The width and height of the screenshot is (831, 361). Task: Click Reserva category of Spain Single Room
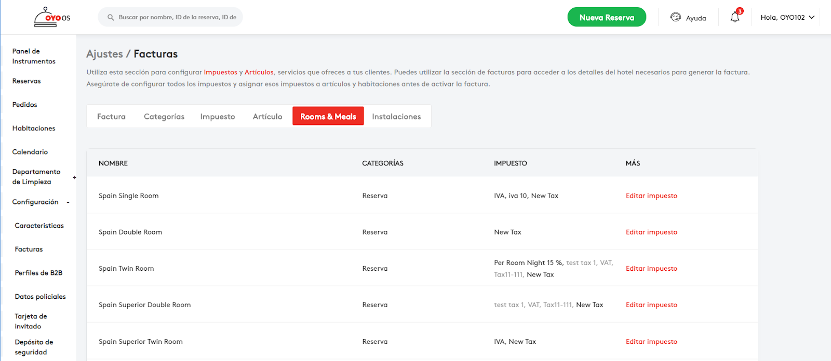(x=375, y=196)
